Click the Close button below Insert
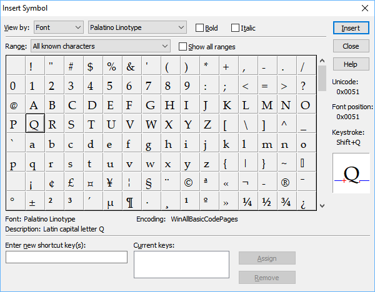 (x=351, y=46)
